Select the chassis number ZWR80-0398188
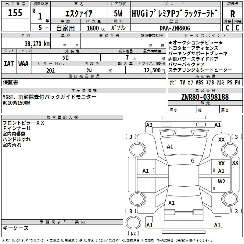 (205, 97)
